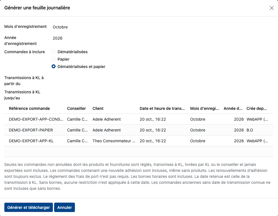Select the DEMO-EXPORT-APP-CONS... order reference

(36, 119)
